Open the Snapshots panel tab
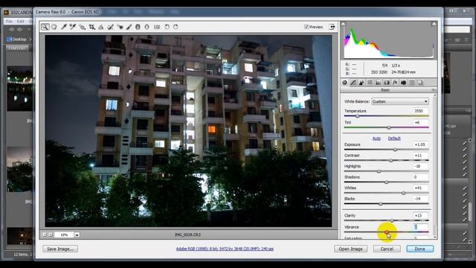Screen dimensions: 476x268 click(x=420, y=83)
